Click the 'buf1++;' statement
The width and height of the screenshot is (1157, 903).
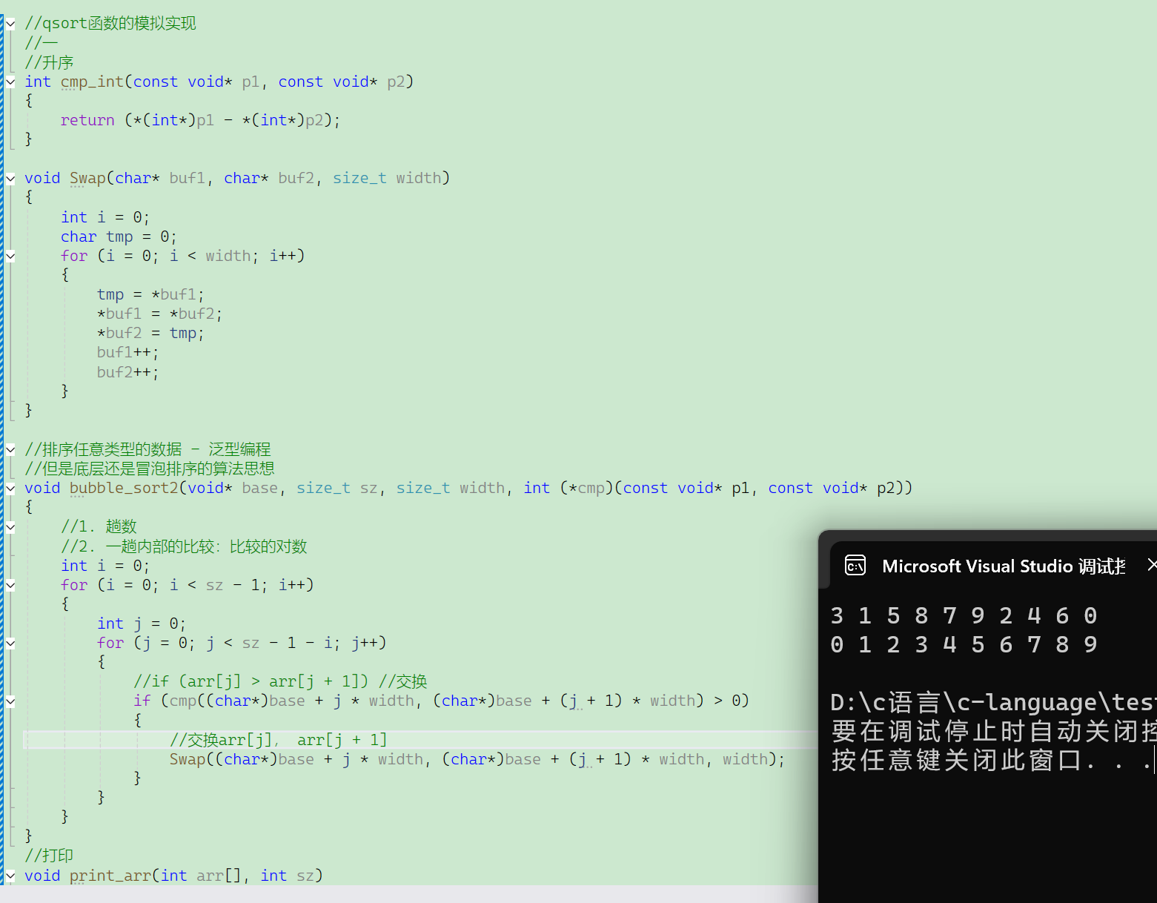click(x=127, y=352)
